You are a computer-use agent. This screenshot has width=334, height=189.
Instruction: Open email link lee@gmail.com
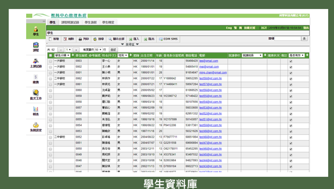click(x=208, y=61)
